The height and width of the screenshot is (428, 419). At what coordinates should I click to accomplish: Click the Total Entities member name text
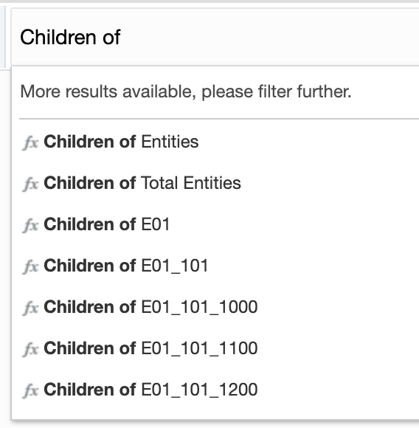tap(191, 183)
